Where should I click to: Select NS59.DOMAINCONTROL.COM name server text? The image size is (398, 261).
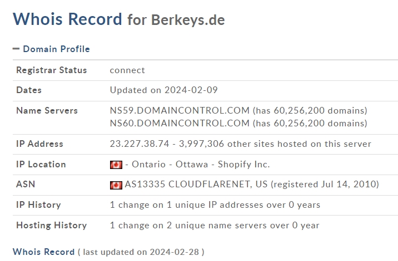tap(180, 110)
